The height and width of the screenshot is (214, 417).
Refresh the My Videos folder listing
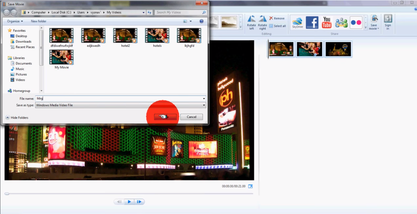150,12
